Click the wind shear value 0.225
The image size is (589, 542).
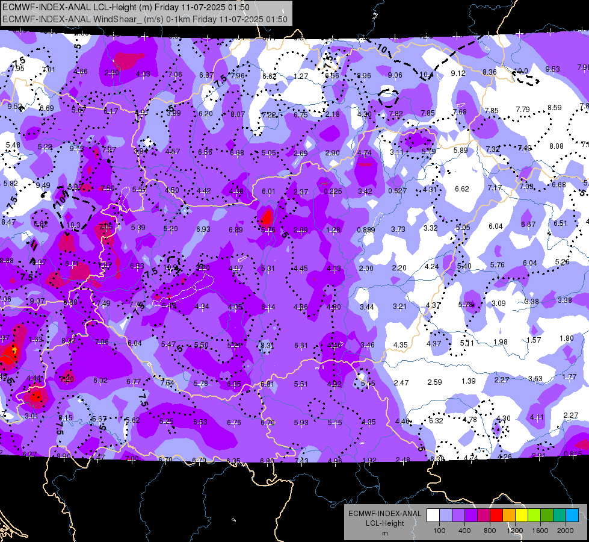click(x=333, y=191)
